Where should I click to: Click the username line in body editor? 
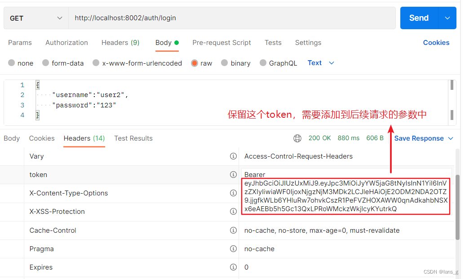[x=90, y=95]
